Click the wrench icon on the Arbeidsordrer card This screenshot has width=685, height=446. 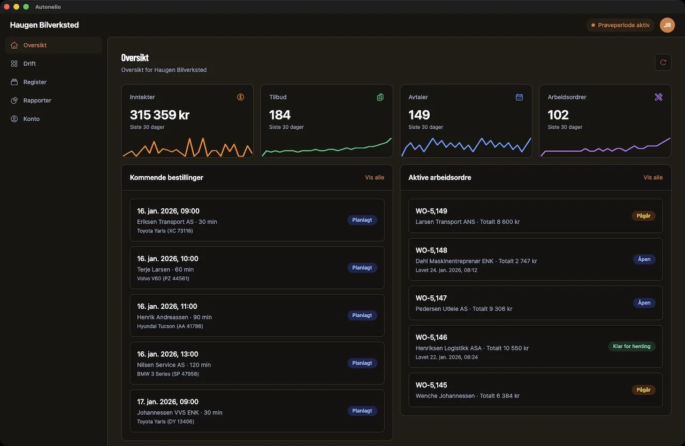coord(658,97)
